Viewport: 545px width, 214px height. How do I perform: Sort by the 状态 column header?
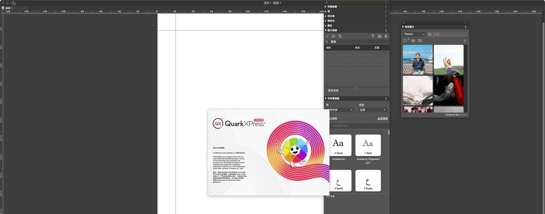(357, 48)
